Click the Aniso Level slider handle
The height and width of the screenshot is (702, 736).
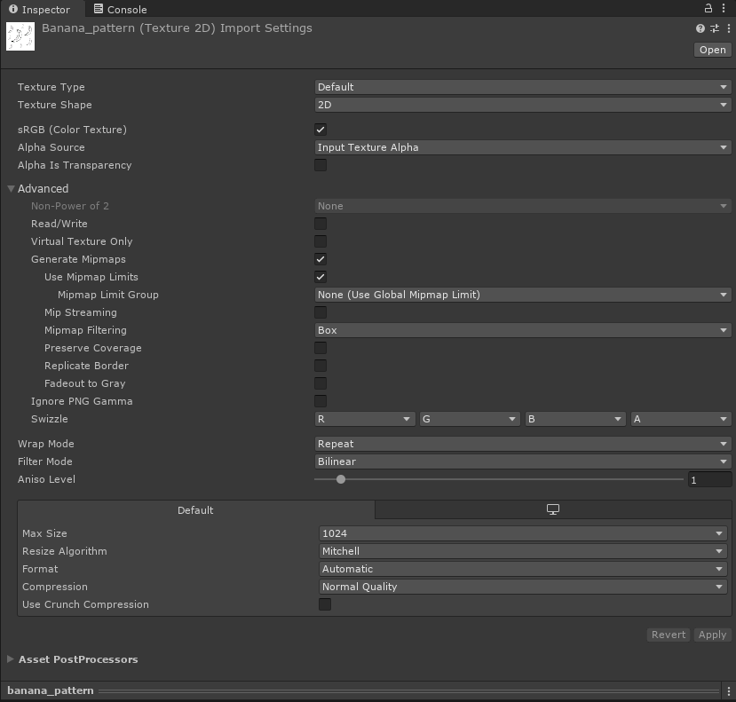tap(341, 479)
